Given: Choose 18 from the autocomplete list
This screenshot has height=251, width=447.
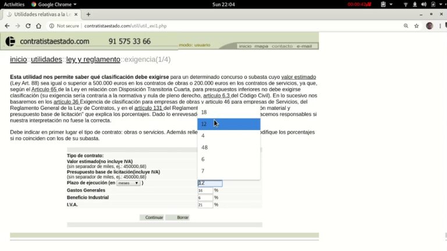Looking at the screenshot, I should click(229, 112).
